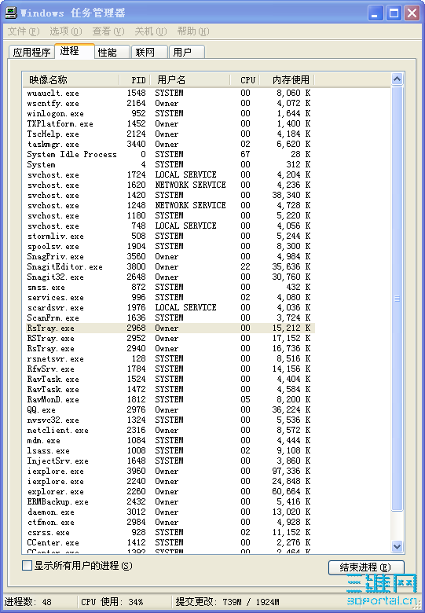Select the scardsvr.exe process
Screen dimensions: 425x613
click(x=170, y=307)
